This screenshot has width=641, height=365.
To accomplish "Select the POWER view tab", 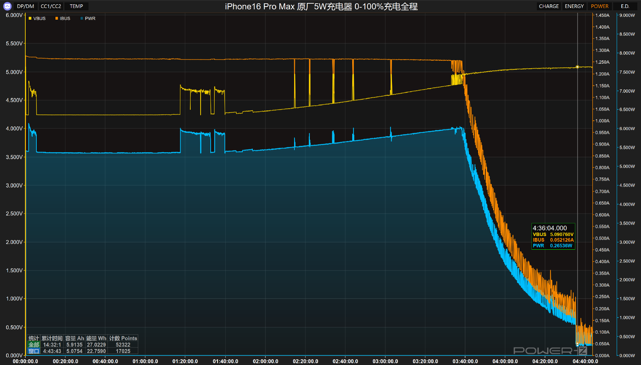I will pos(599,6).
